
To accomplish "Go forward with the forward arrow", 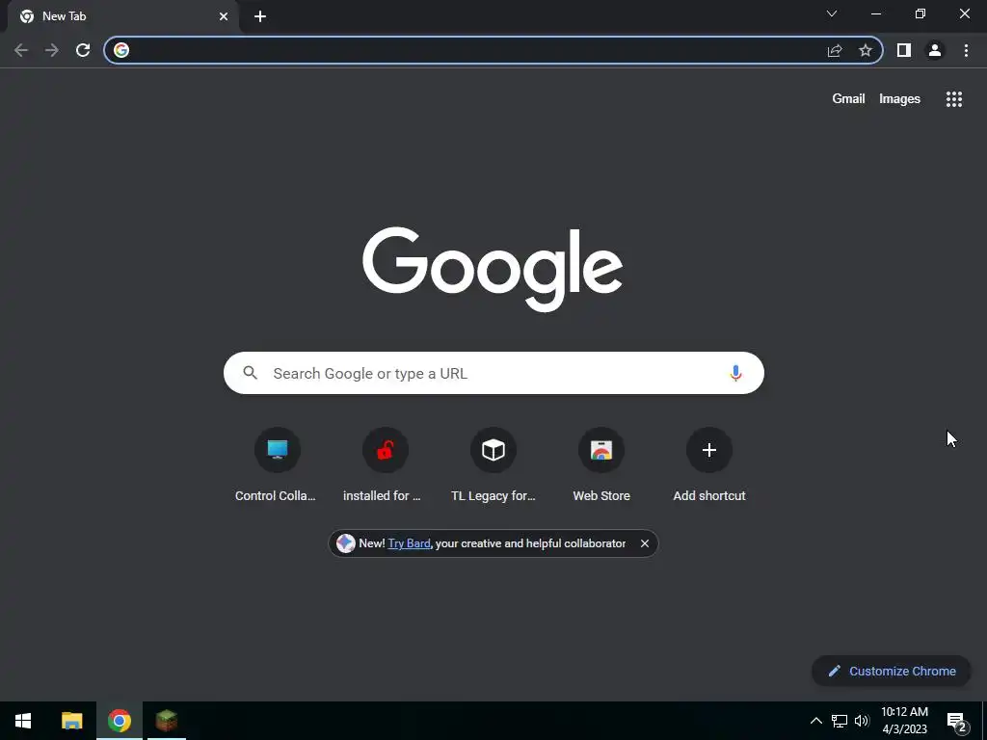I will tap(52, 50).
